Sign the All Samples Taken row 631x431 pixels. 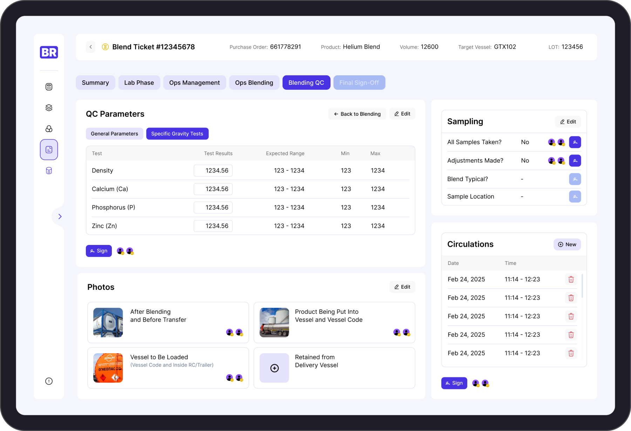(x=575, y=142)
